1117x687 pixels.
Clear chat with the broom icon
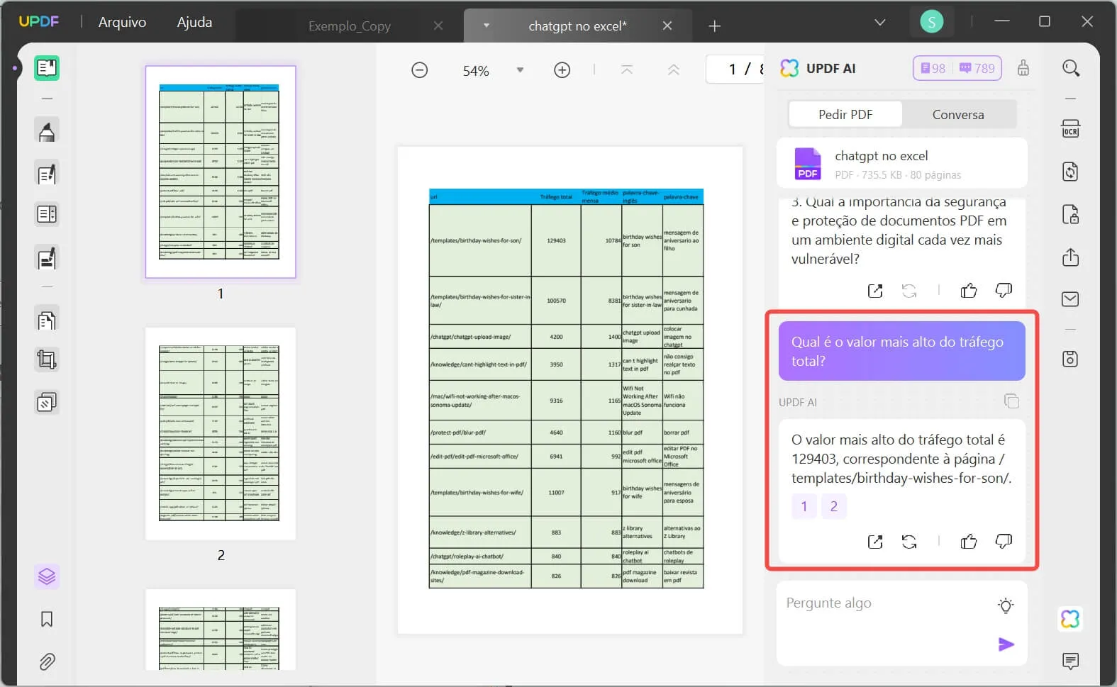(x=1023, y=68)
